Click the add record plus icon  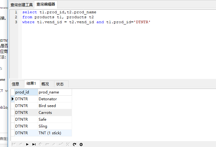pos(40,144)
